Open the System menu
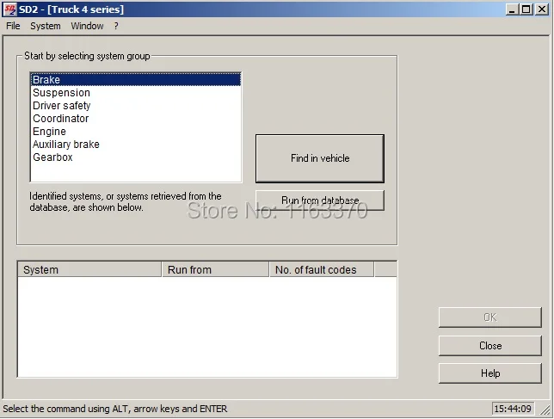 click(x=46, y=26)
